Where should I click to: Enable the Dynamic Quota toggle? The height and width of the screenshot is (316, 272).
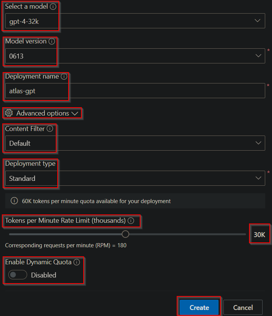18,275
